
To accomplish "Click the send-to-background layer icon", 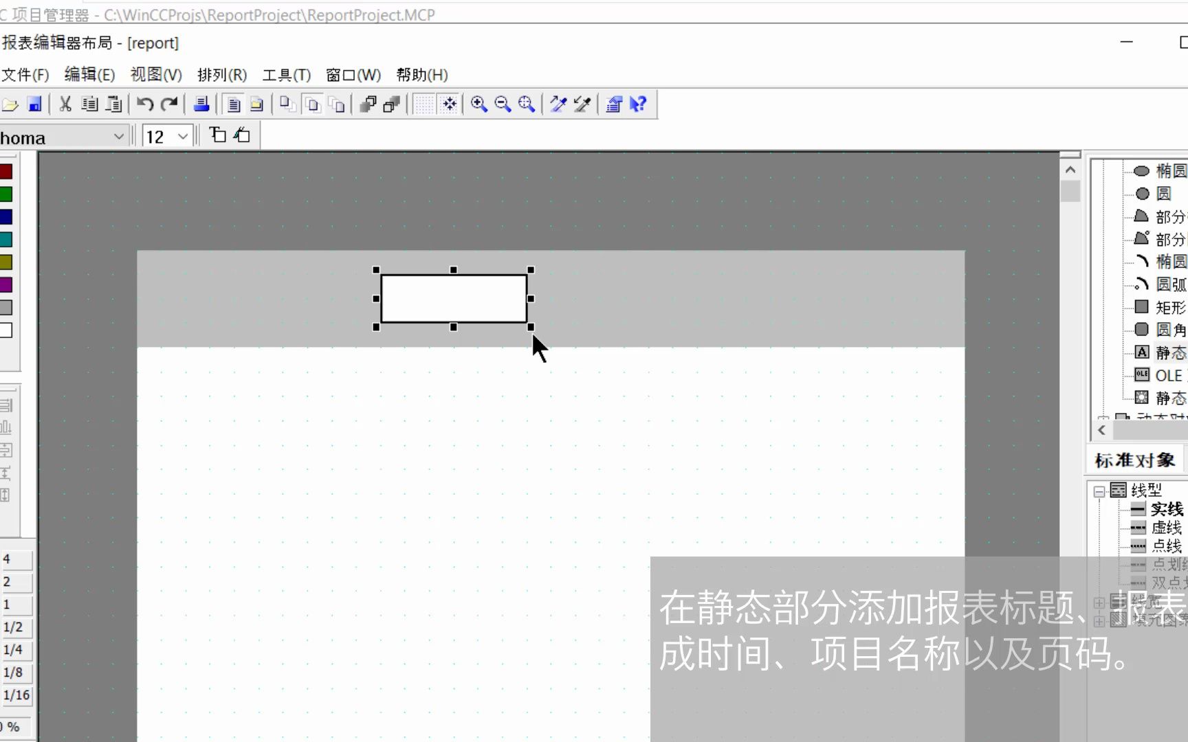I will (x=392, y=104).
